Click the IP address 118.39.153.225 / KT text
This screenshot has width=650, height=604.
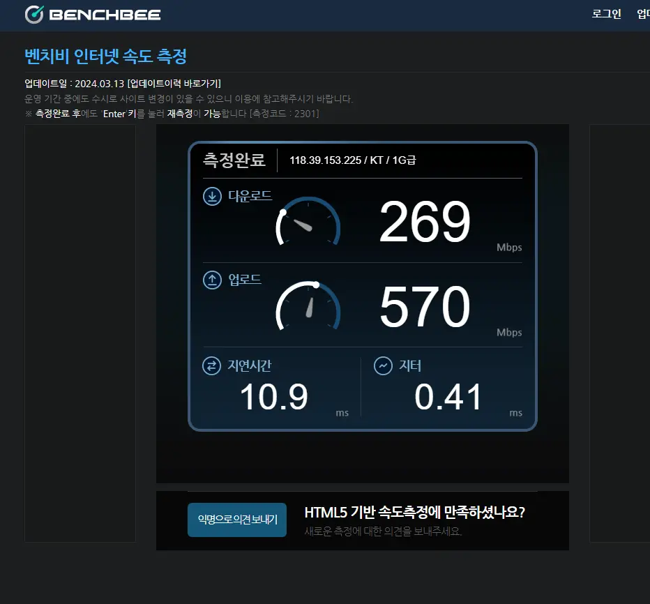[336, 160]
